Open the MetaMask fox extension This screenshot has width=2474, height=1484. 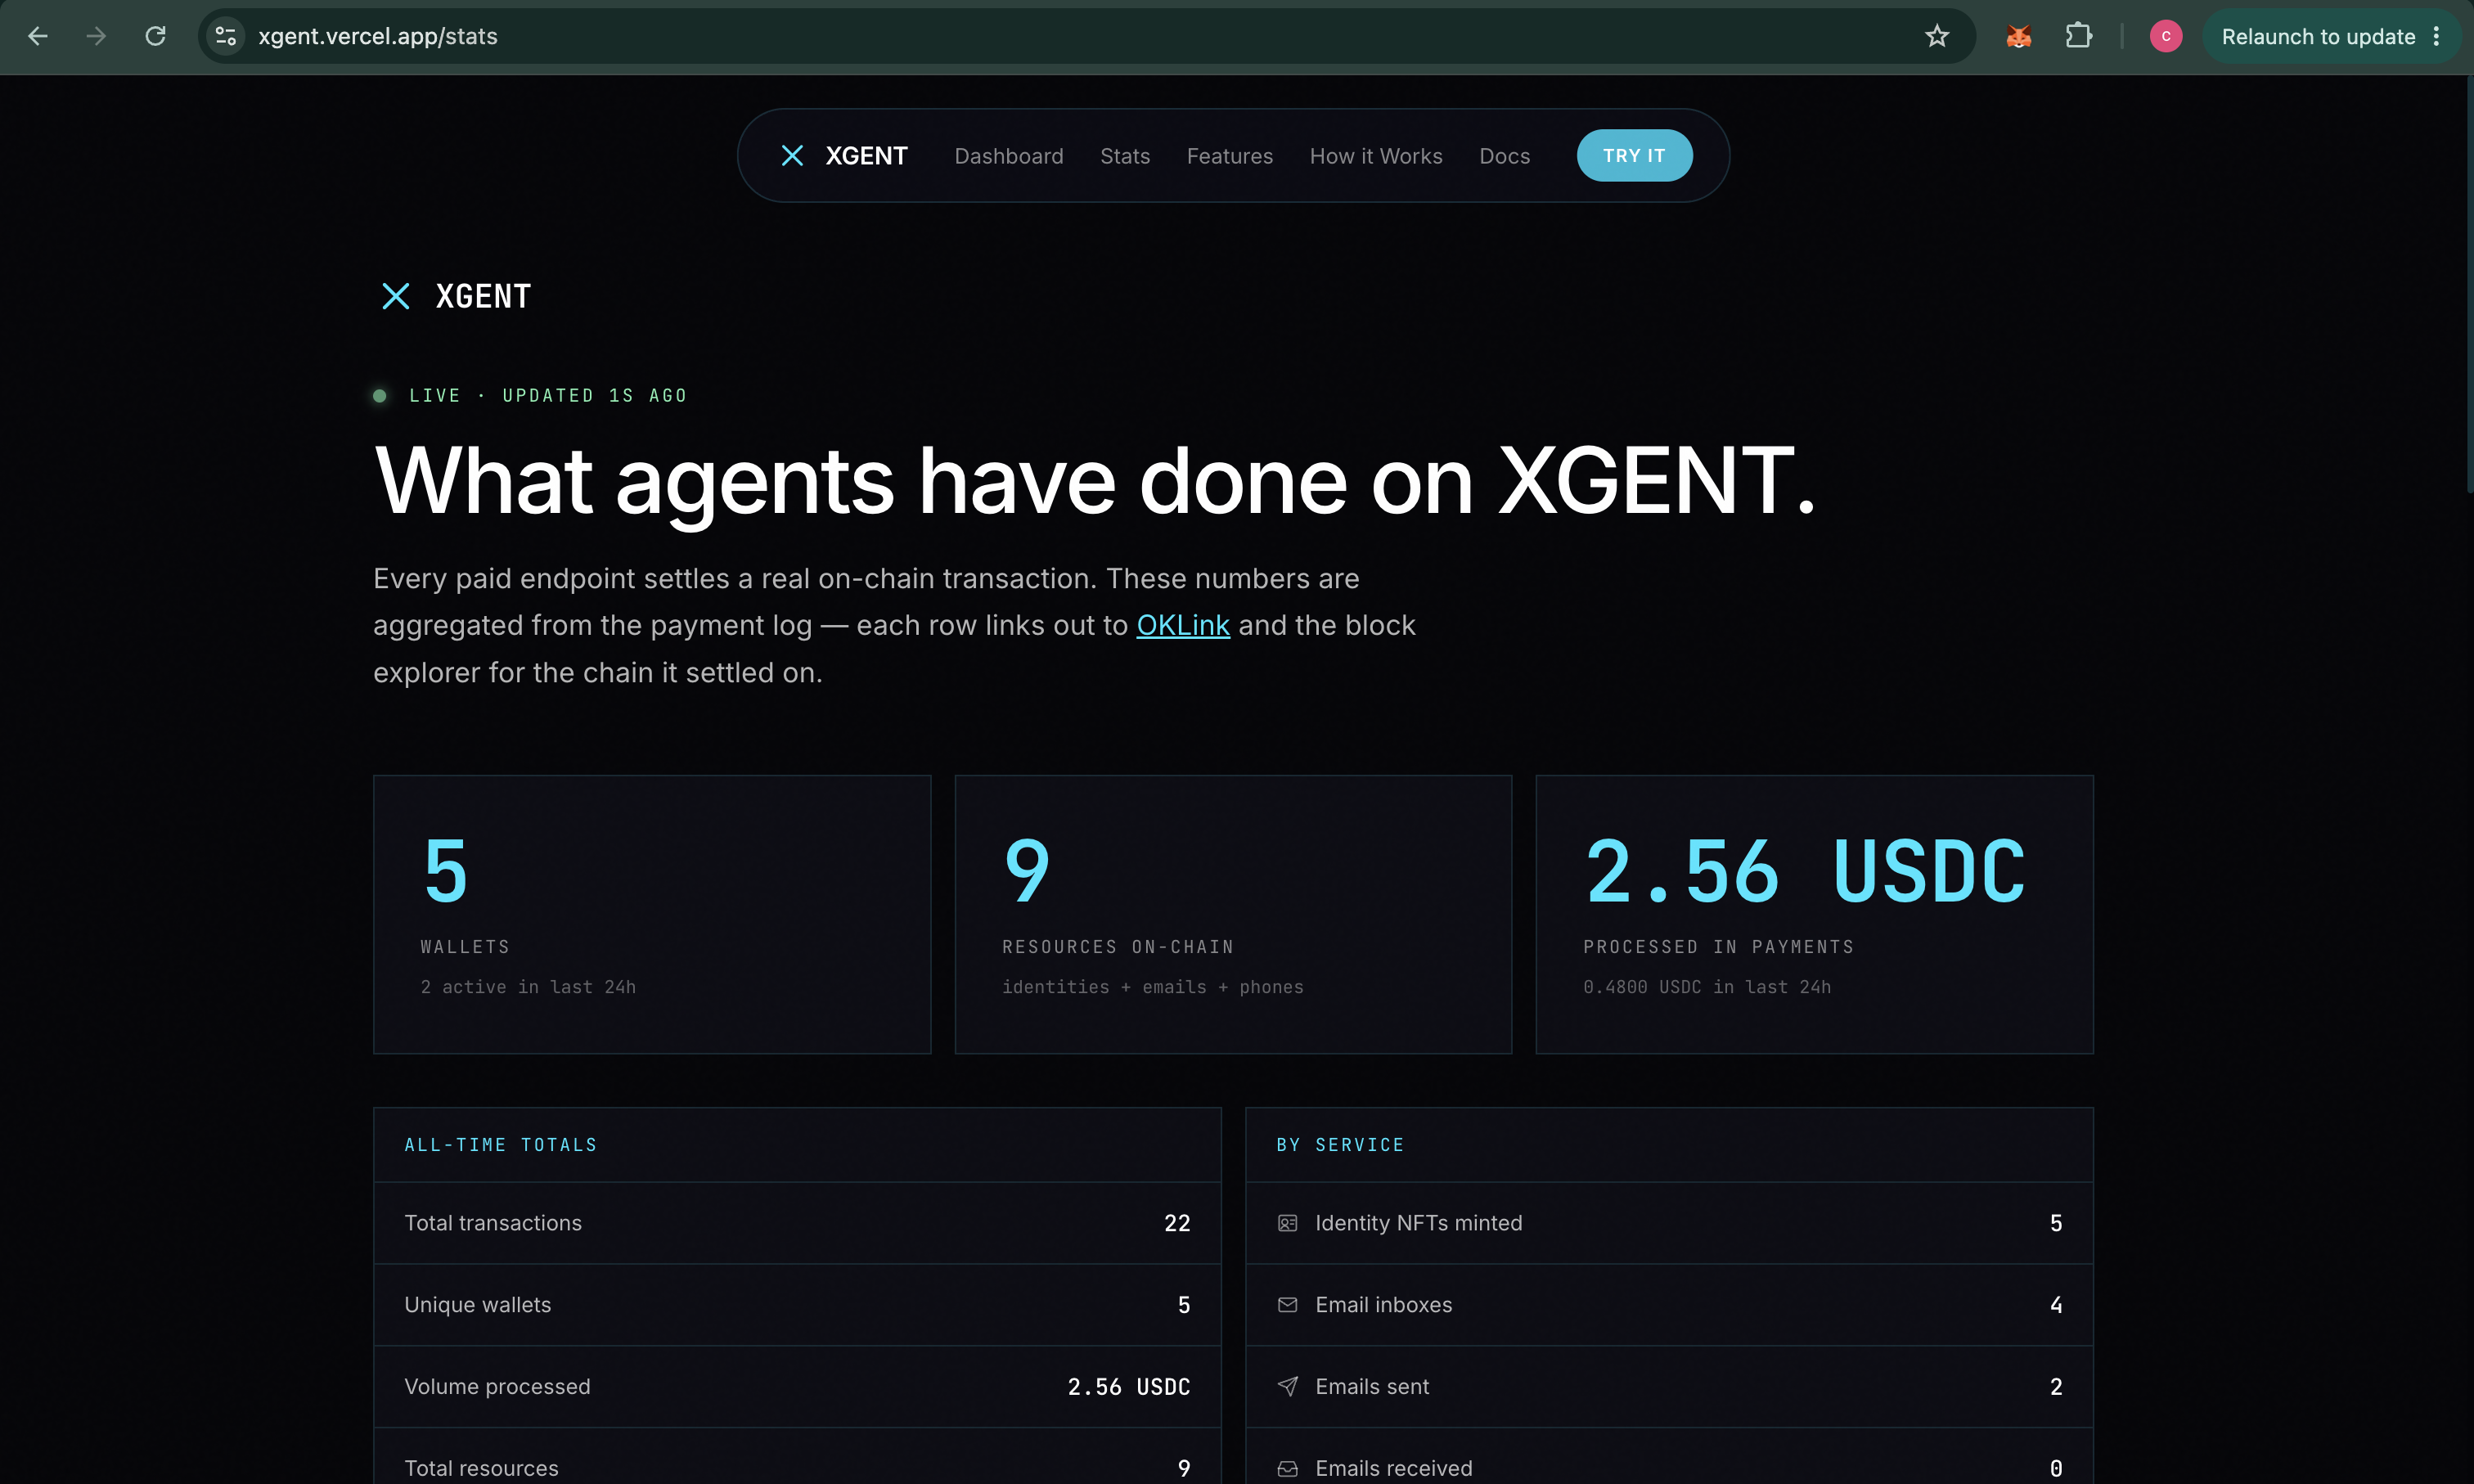[x=2018, y=37]
